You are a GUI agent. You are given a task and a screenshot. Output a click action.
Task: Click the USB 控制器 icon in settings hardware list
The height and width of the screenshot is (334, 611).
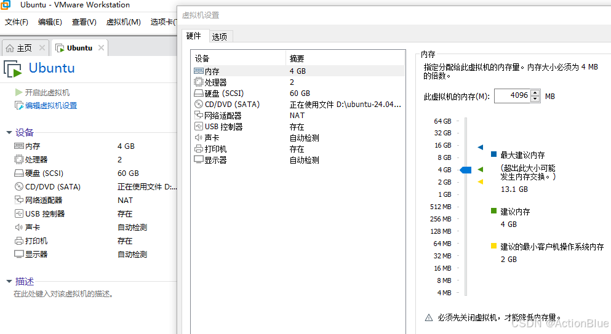click(199, 126)
